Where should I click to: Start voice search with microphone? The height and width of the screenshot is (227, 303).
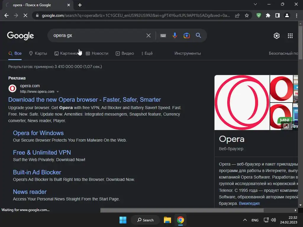175,35
